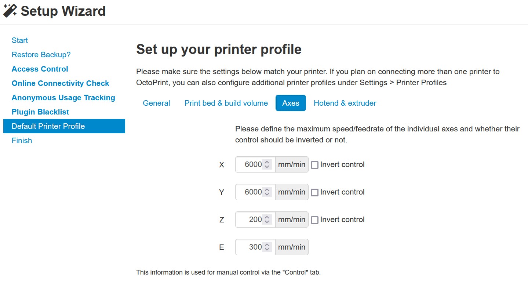The image size is (528, 283).
Task: Enable Invert control for Z axis
Action: point(314,220)
